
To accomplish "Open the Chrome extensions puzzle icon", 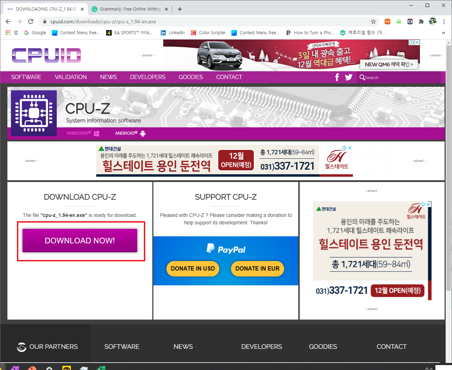I will pos(421,22).
